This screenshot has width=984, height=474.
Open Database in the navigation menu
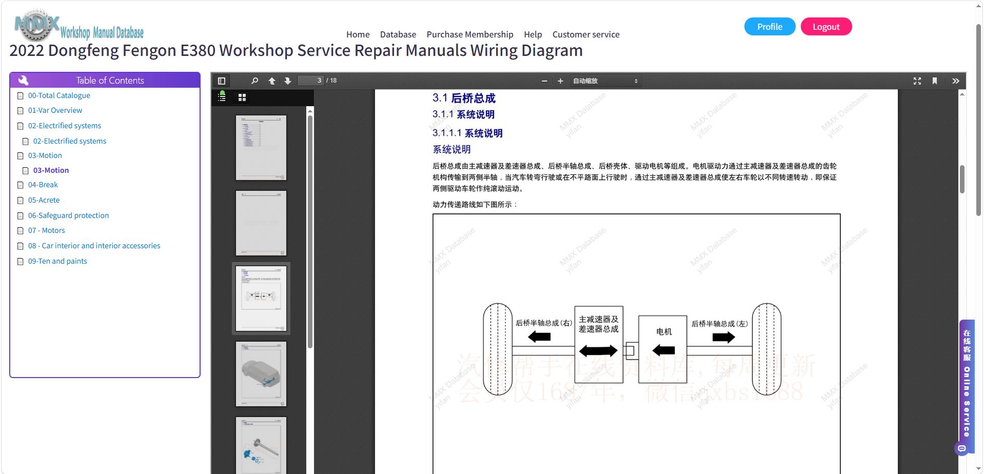[398, 34]
